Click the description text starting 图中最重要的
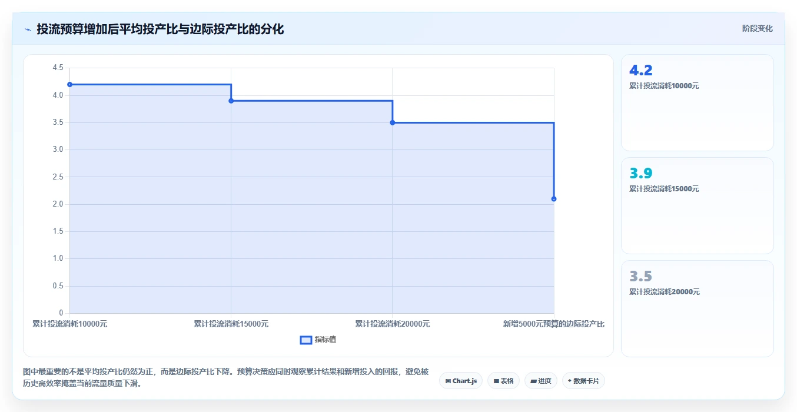 (225, 378)
